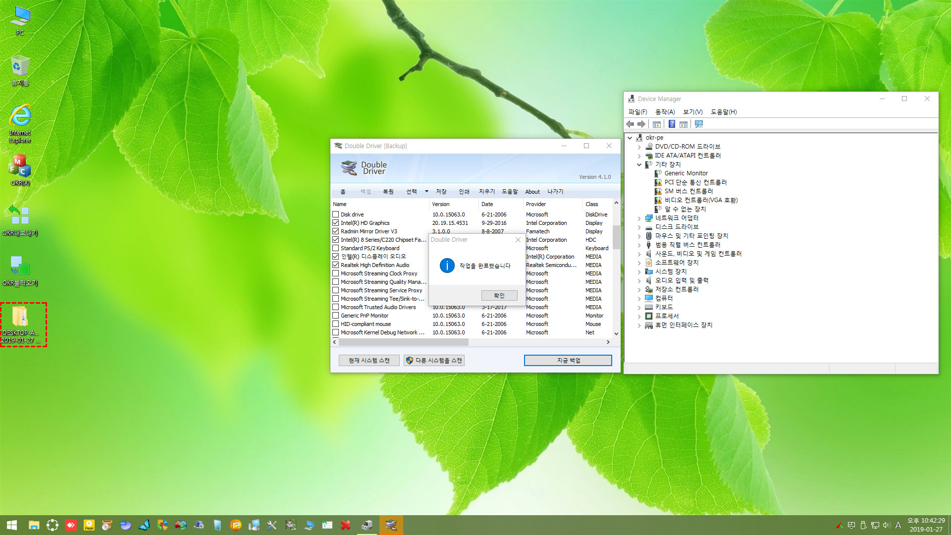This screenshot has height=535, width=951.
Task: Click the volume speaker icon in system tray
Action: tap(886, 525)
